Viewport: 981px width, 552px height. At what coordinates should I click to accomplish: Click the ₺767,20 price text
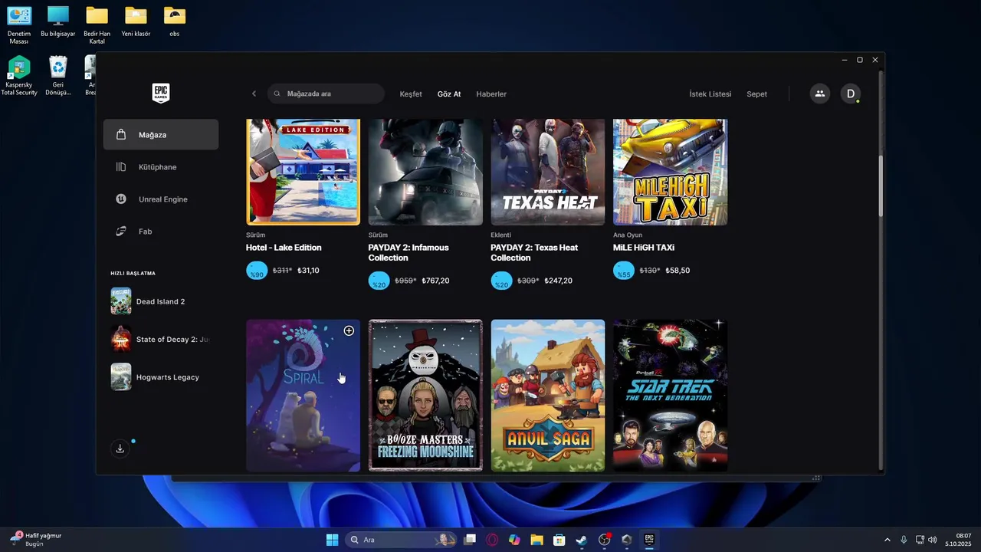click(x=436, y=281)
